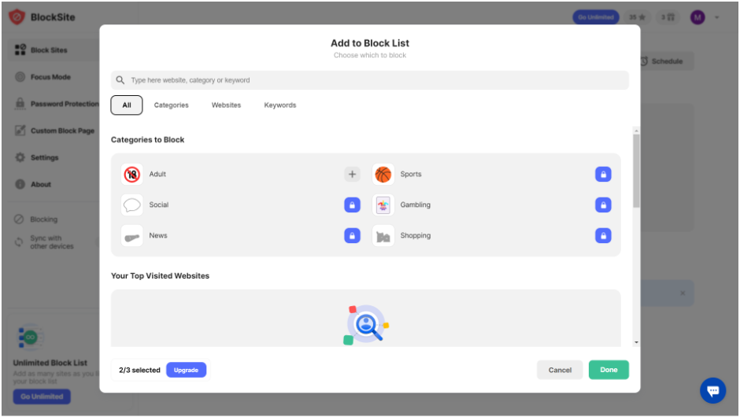
Task: Expand the account dropdown arrow
Action: click(x=717, y=17)
